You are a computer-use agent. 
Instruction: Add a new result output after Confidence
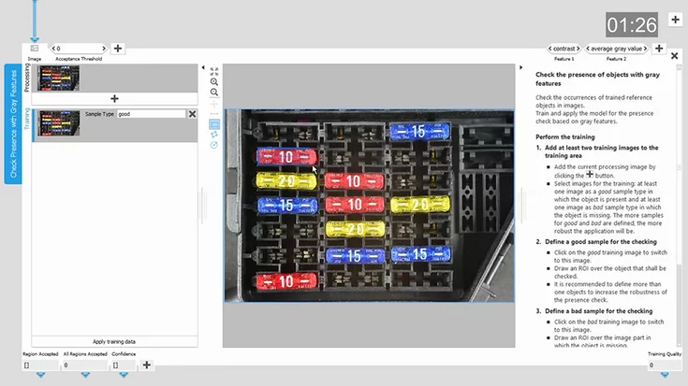tap(147, 365)
